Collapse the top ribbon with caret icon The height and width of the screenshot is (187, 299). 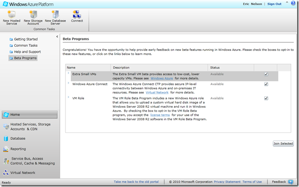(287, 2)
